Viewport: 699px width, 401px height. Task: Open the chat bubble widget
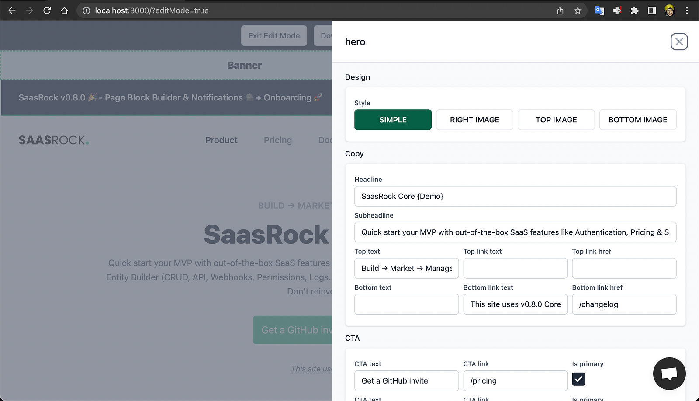point(669,373)
